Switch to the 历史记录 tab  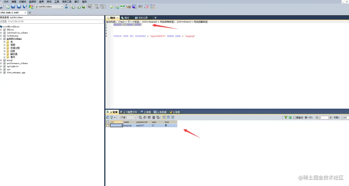[x=143, y=18]
